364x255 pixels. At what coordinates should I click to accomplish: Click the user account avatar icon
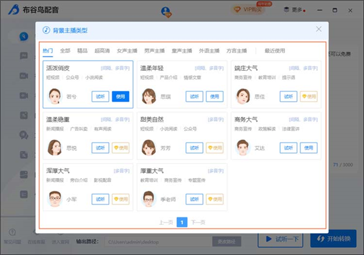(166, 10)
